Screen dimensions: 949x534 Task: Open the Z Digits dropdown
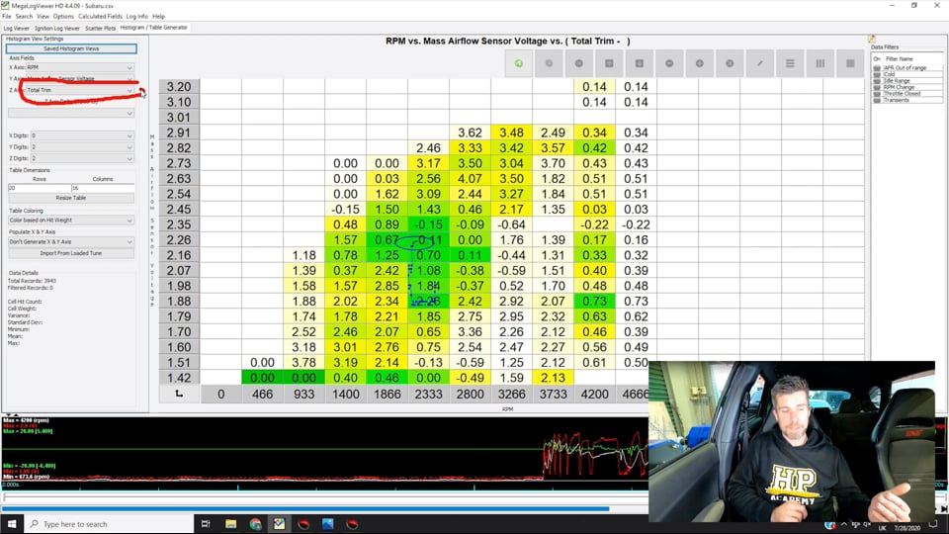coord(82,158)
